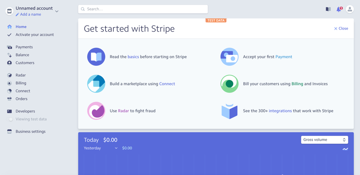Open Developers section in sidebar

pos(25,111)
